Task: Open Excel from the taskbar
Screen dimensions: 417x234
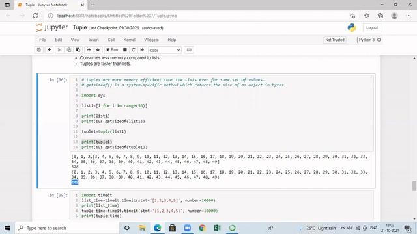Action: pos(217,228)
